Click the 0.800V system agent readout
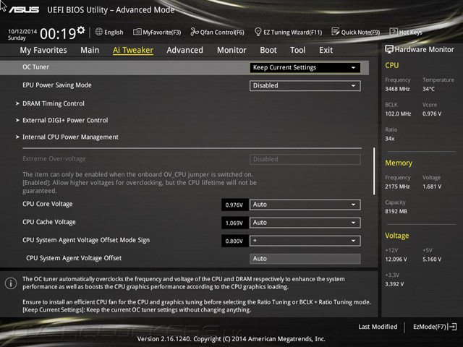The width and height of the screenshot is (463, 347). [234, 241]
